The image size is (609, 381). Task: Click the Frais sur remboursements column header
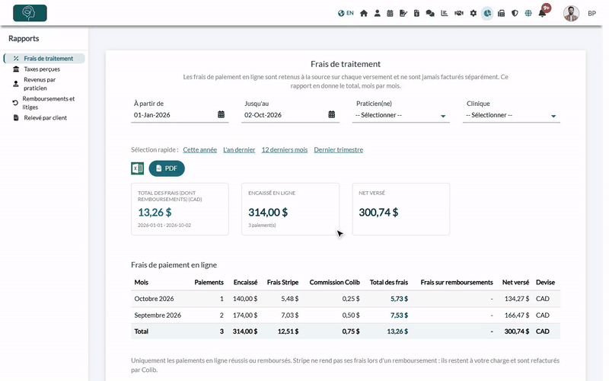click(457, 282)
